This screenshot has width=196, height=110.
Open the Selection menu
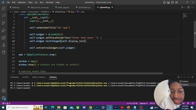point(22,2)
